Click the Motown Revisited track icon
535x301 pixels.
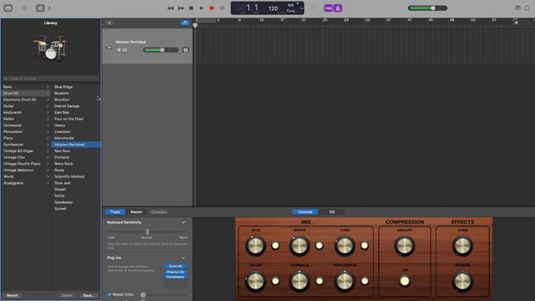click(110, 48)
